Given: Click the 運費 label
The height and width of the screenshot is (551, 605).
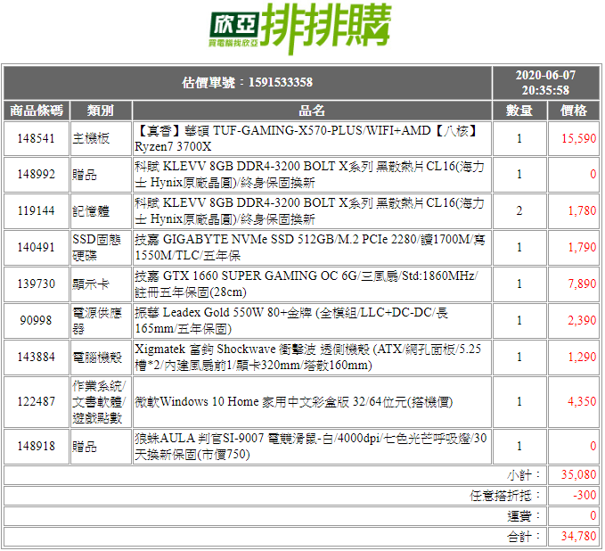Looking at the screenshot, I should pyautogui.click(x=524, y=516).
